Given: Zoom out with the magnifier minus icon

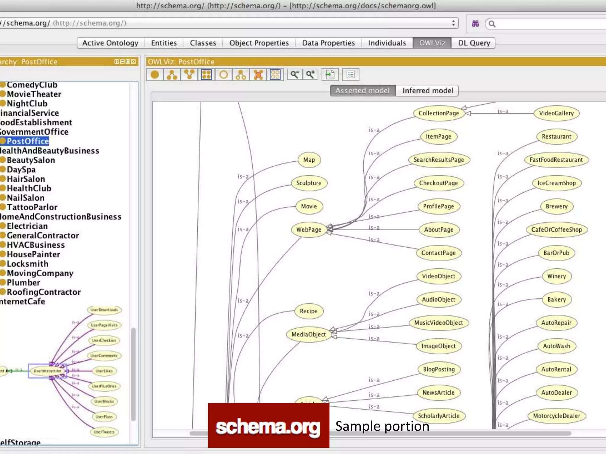Looking at the screenshot, I should point(294,74).
